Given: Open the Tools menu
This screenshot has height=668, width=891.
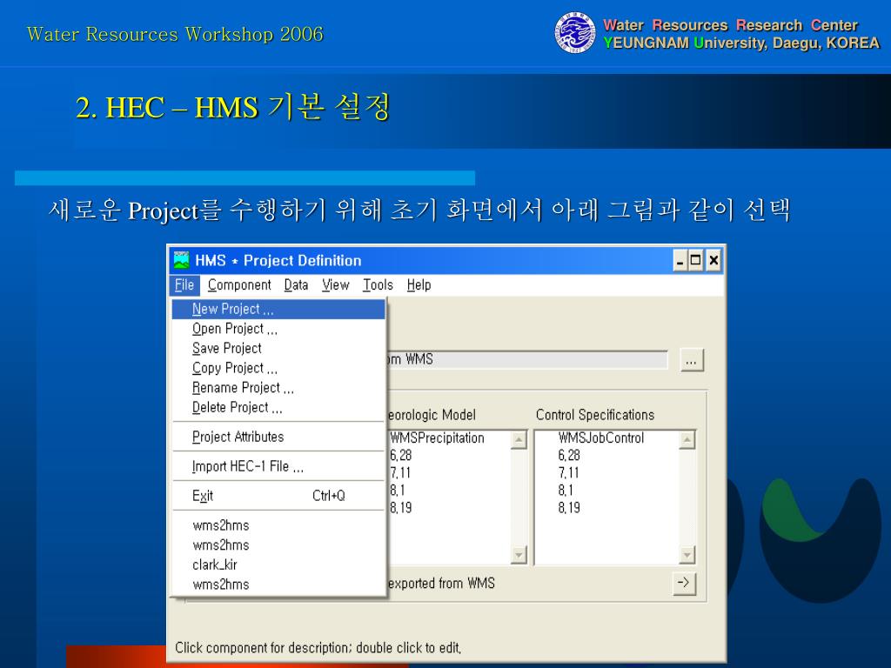Looking at the screenshot, I should click(378, 285).
